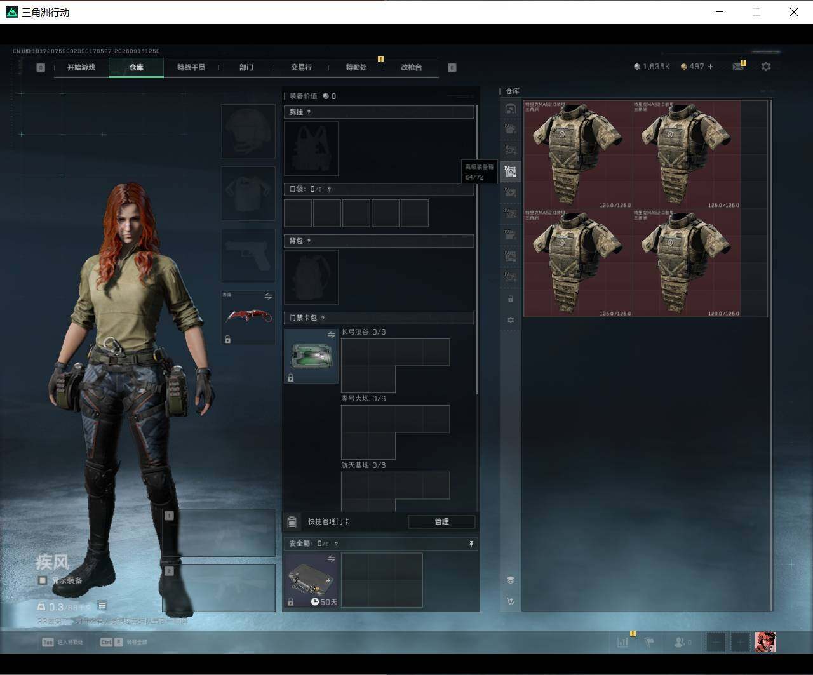The width and height of the screenshot is (813, 675).
Task: Click the help icon next to 胸挂
Action: pyautogui.click(x=309, y=112)
